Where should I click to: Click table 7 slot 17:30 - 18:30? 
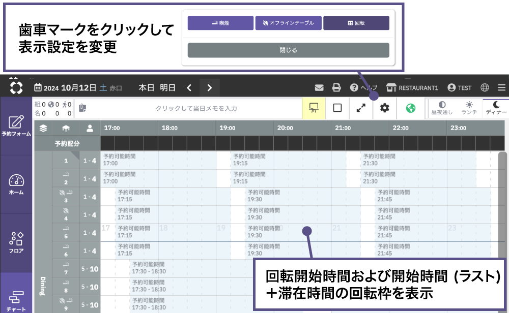[x=191, y=268]
